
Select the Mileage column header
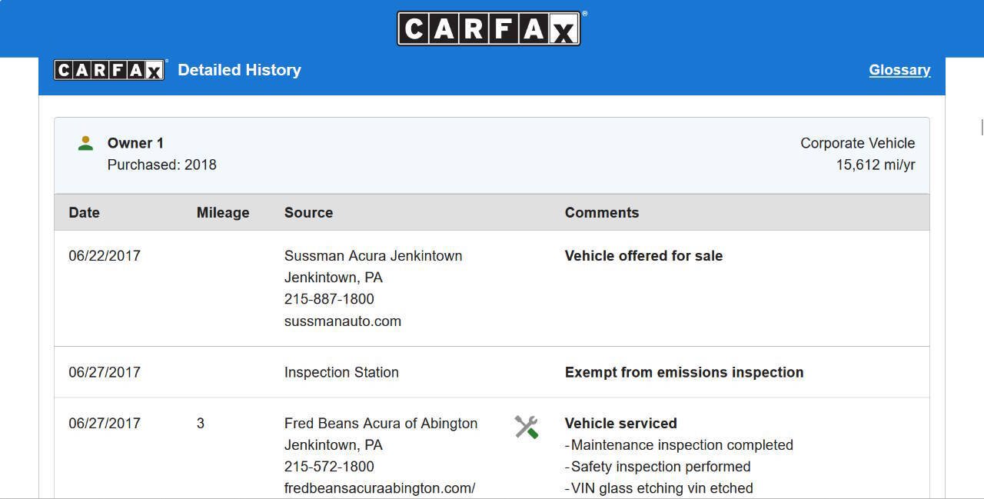[x=223, y=213]
